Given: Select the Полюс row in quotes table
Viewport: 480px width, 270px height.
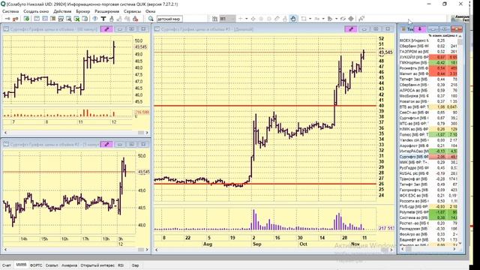Looking at the screenshot, I should click(428, 135).
